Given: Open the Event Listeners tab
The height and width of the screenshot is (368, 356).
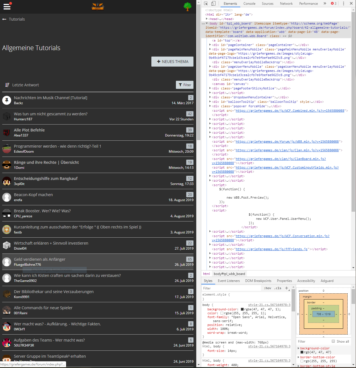Looking at the screenshot, I should (229, 281).
